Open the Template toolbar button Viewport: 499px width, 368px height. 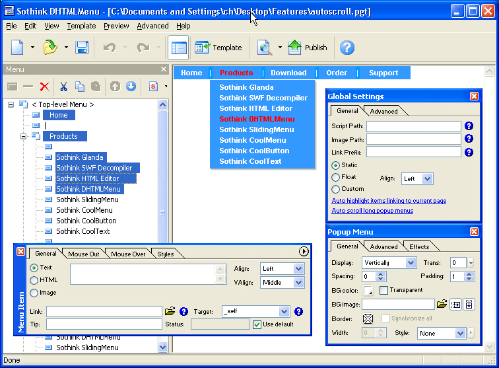tap(218, 48)
